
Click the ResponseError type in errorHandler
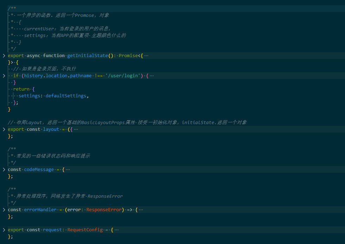[x=104, y=209]
